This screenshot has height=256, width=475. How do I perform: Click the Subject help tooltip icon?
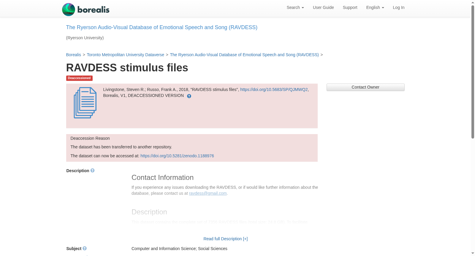pyautogui.click(x=85, y=248)
